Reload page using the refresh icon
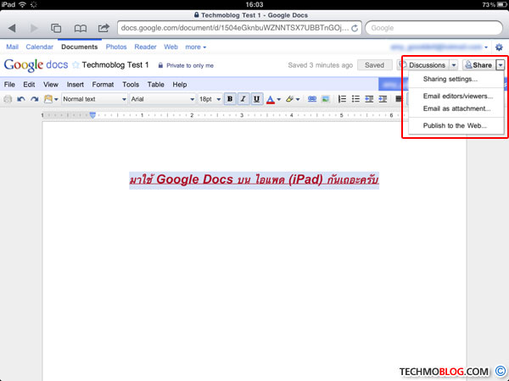This screenshot has height=381, width=509. [x=355, y=28]
